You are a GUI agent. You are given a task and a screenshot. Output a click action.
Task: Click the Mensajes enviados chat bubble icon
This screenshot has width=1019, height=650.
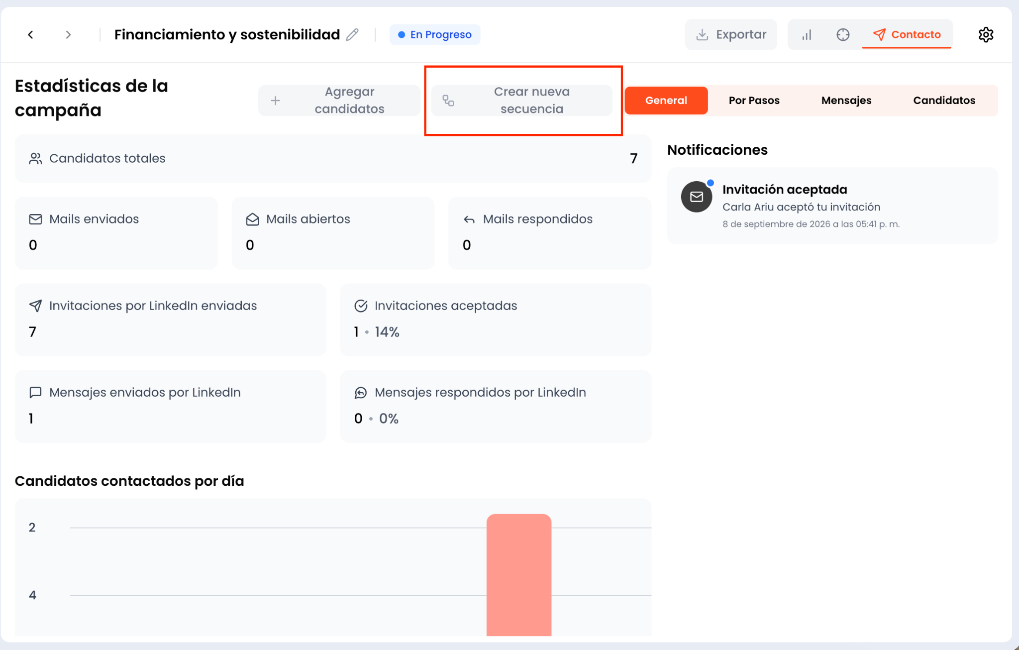pos(35,392)
